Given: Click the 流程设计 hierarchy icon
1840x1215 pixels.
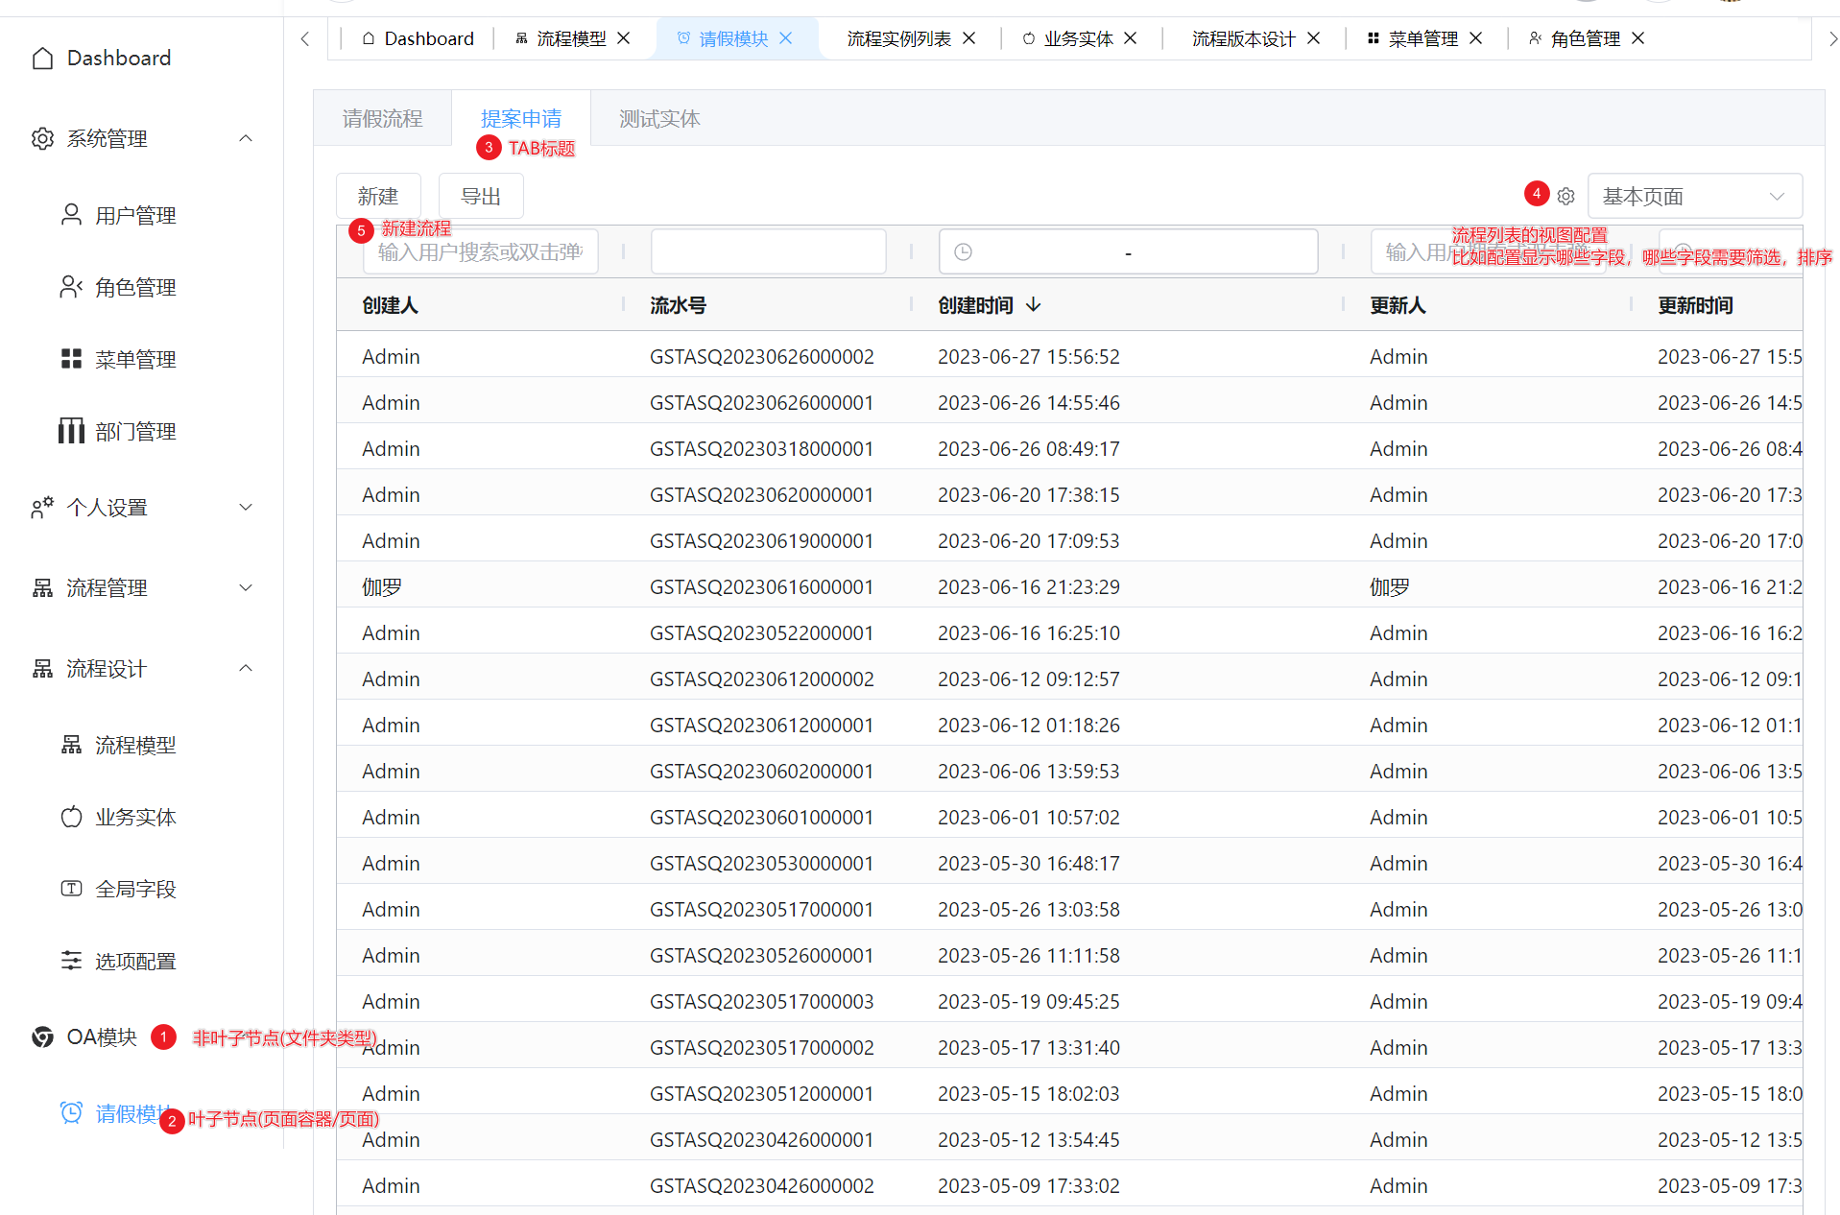Looking at the screenshot, I should pyautogui.click(x=42, y=669).
